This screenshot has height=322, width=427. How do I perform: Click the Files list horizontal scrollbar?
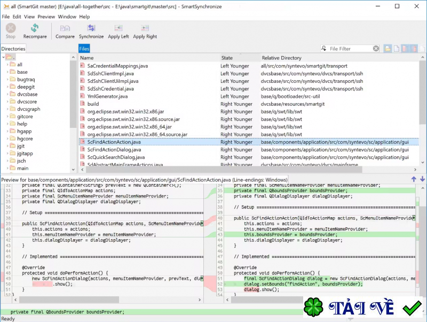(x=224, y=170)
